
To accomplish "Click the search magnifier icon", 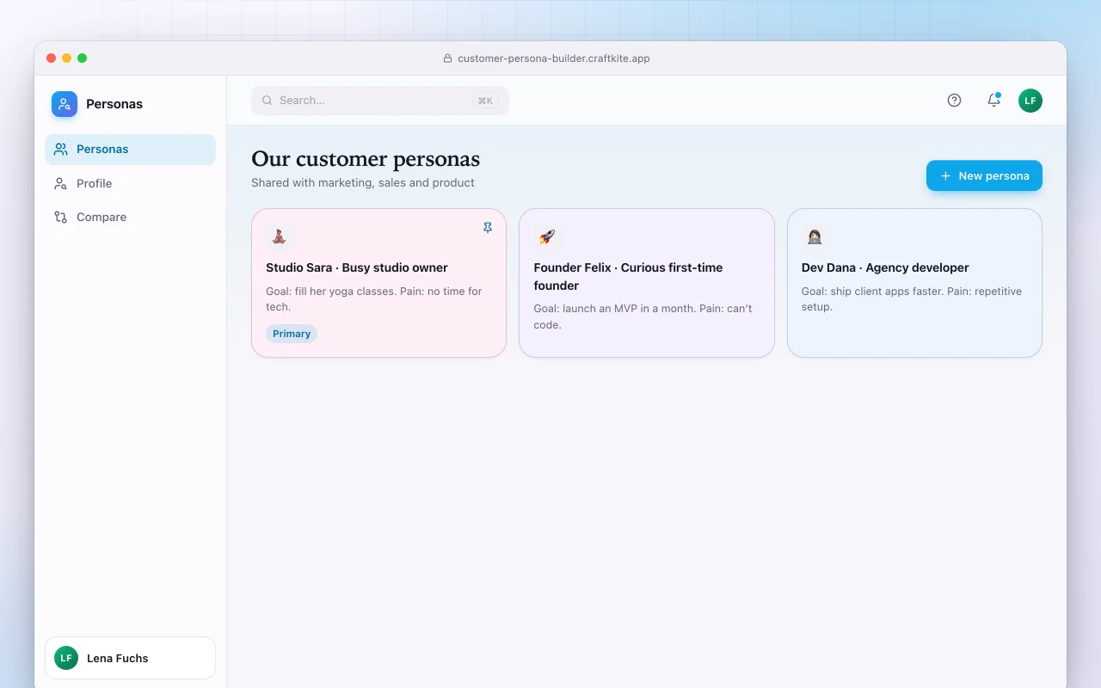I will coord(268,101).
